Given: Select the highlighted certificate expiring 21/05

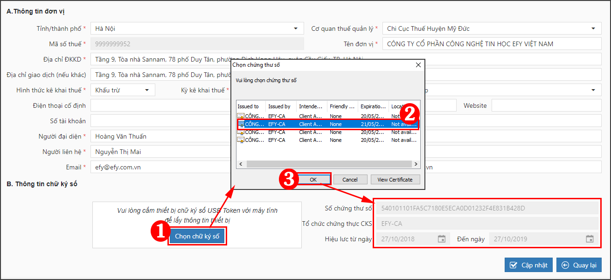Looking at the screenshot, I should (326, 124).
